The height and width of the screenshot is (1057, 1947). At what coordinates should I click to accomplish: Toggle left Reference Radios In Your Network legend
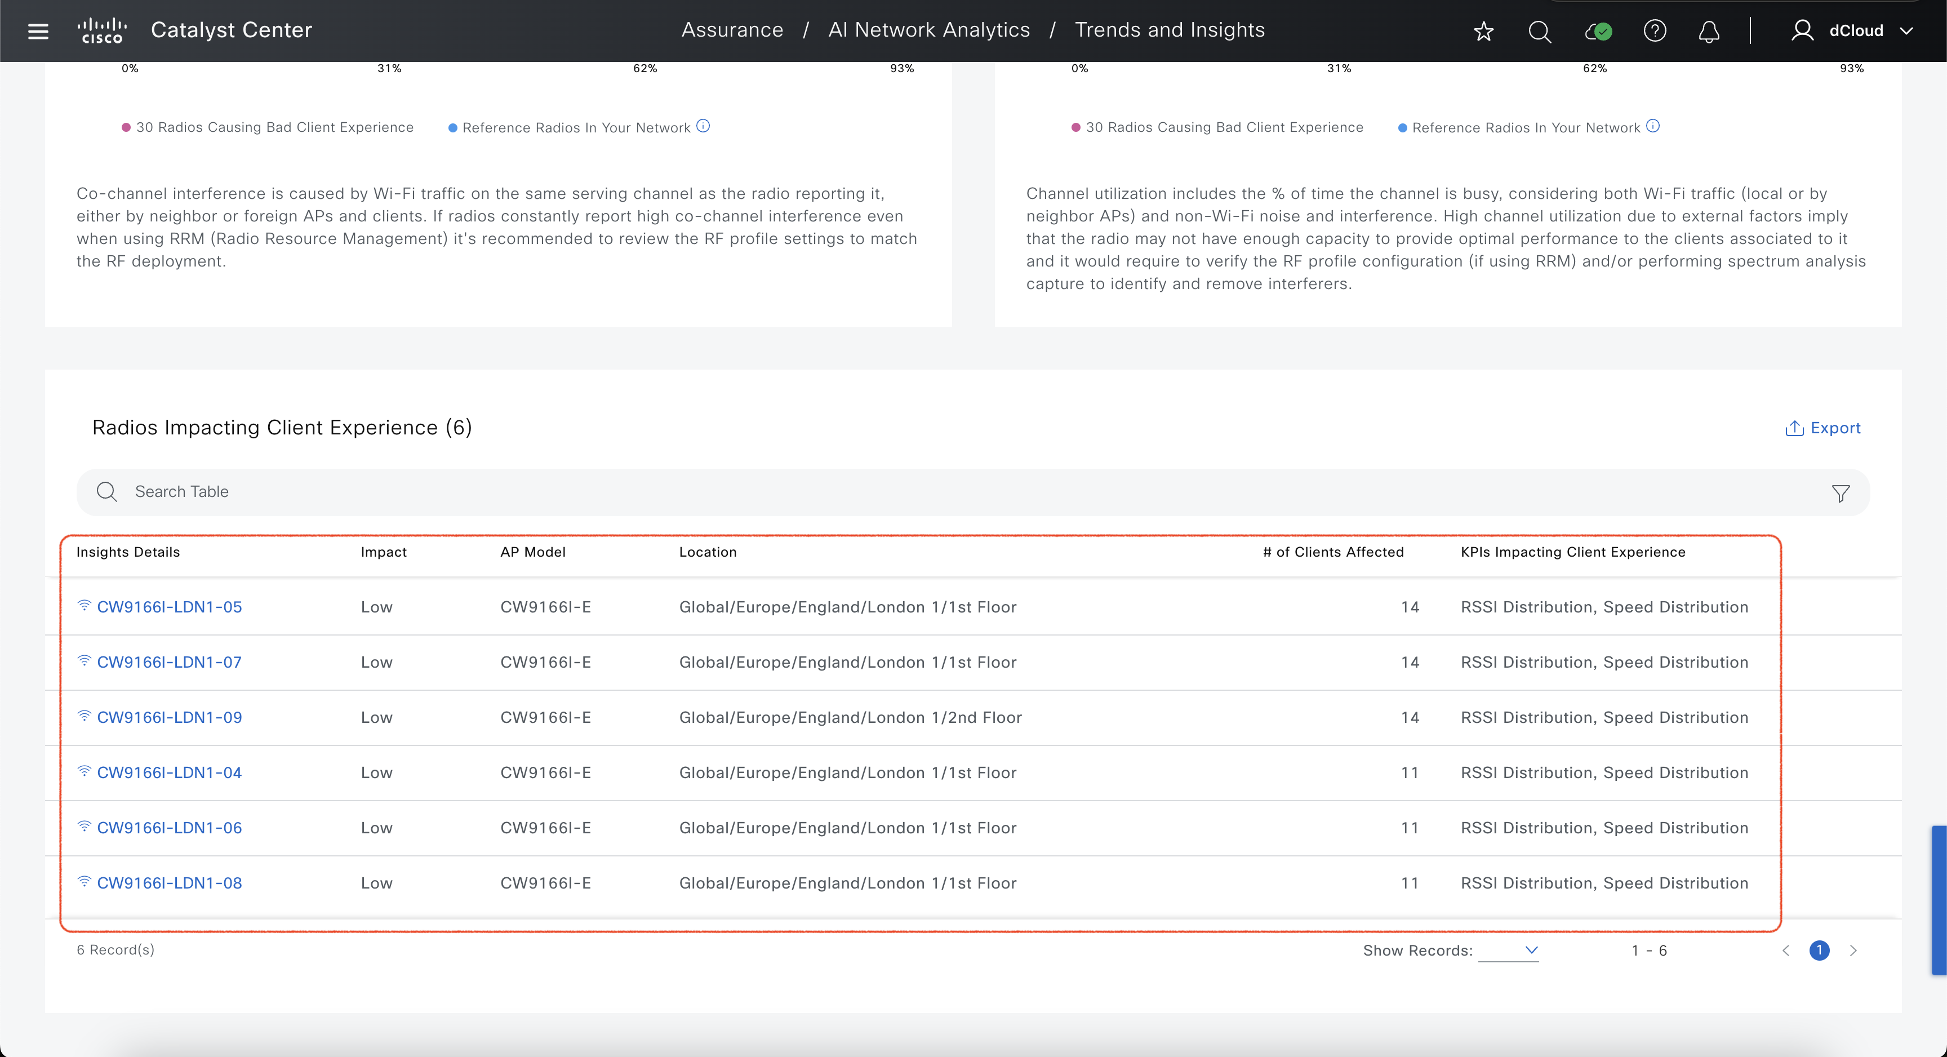tap(570, 128)
